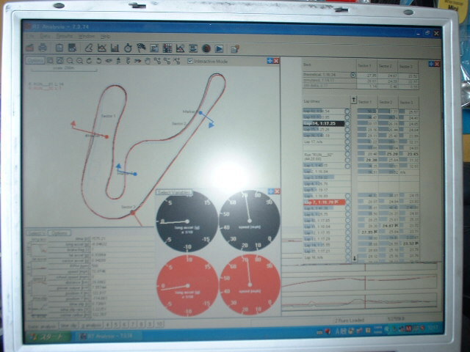470x352 pixels.
Task: Rotate map clockwise icon
Action: pyautogui.click(x=89, y=61)
